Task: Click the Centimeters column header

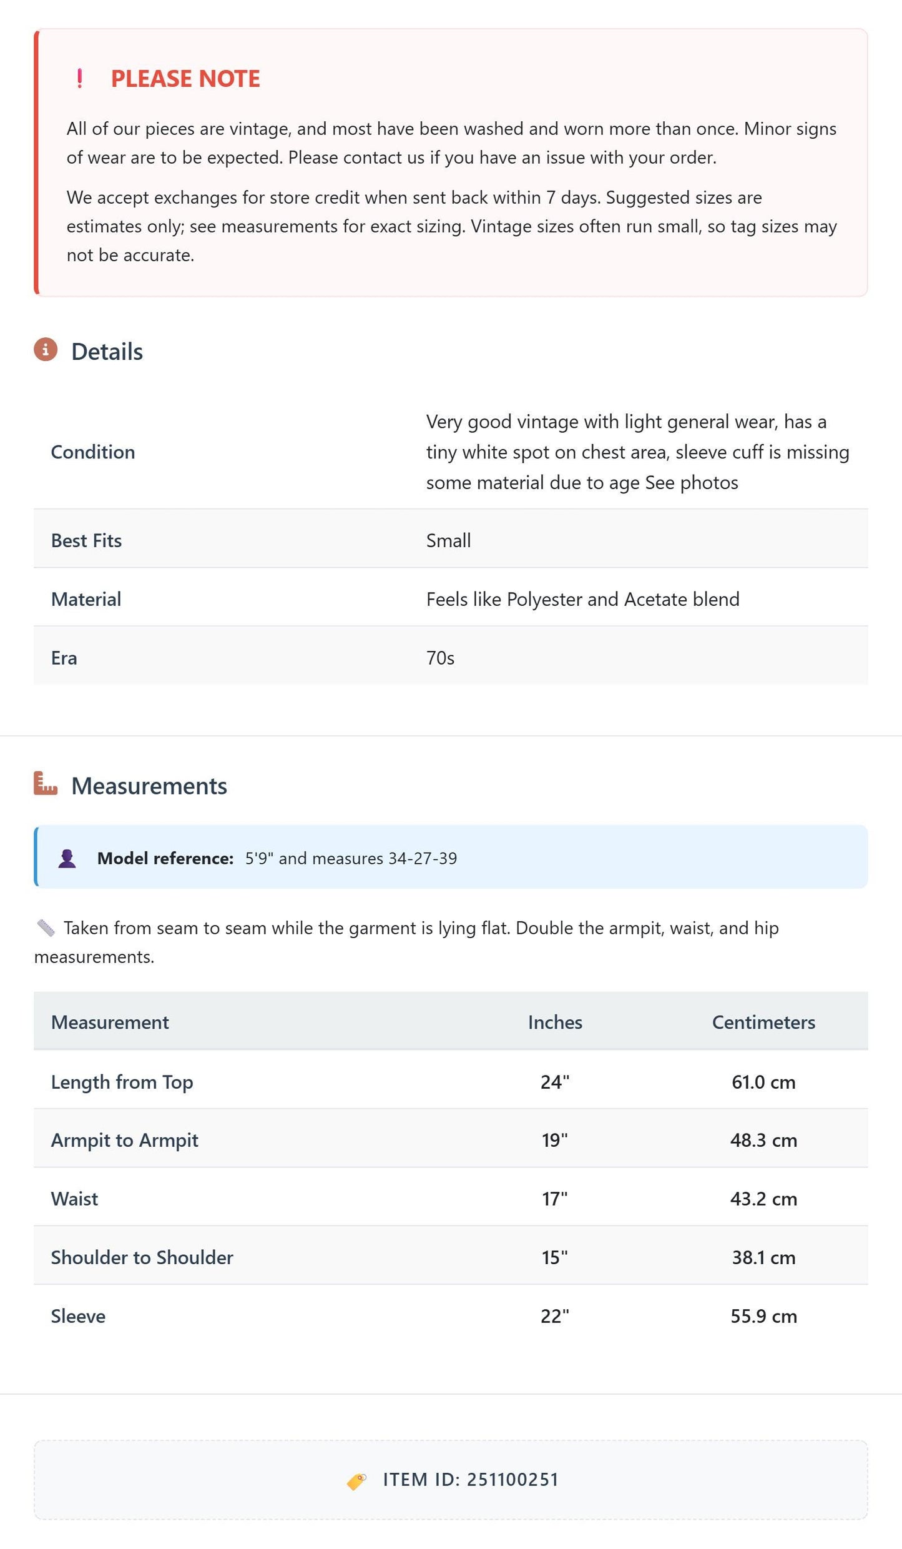Action: coord(763,1022)
